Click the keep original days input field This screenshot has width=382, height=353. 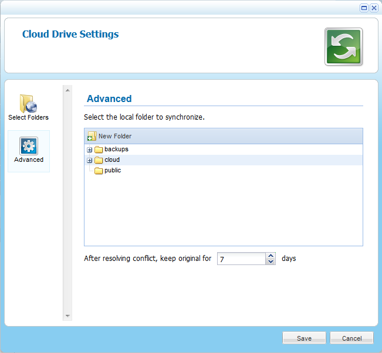coord(241,259)
